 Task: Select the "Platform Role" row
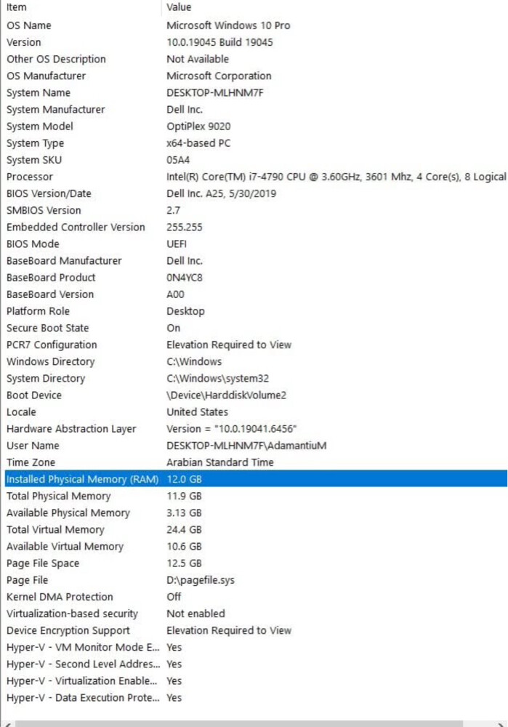(256, 311)
